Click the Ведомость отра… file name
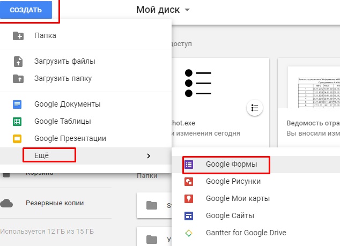 coord(313,123)
